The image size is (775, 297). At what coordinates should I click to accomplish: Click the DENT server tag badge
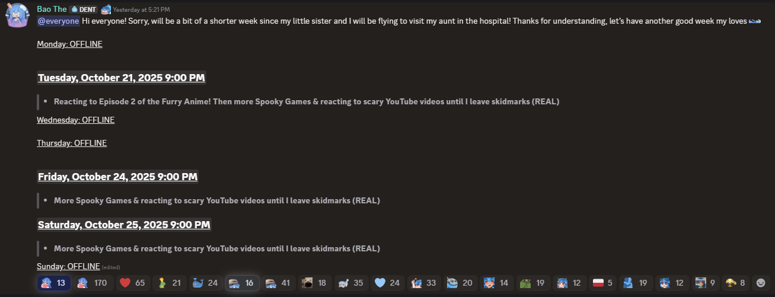(x=84, y=9)
